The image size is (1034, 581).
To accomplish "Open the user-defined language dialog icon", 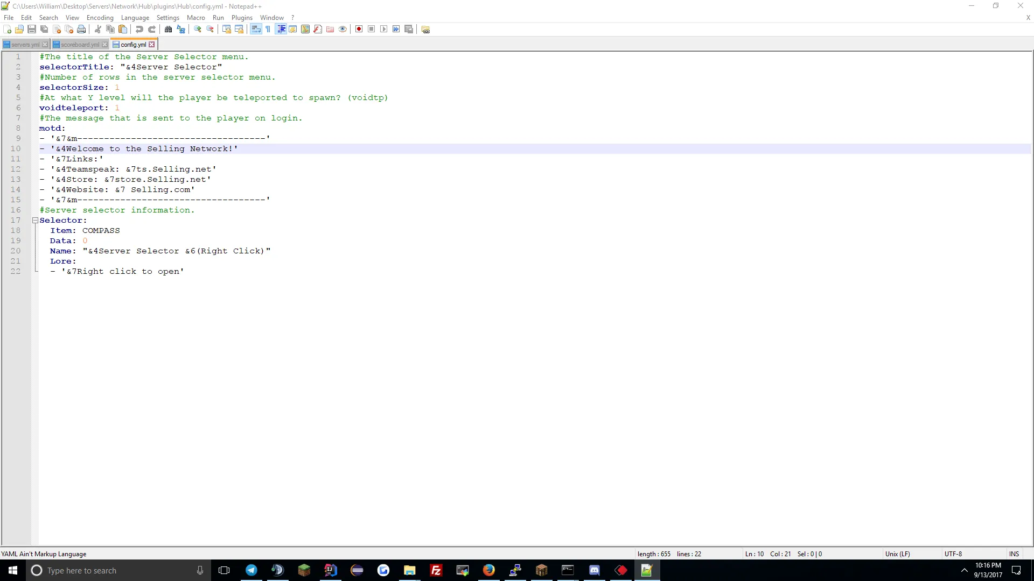I will click(x=293, y=29).
